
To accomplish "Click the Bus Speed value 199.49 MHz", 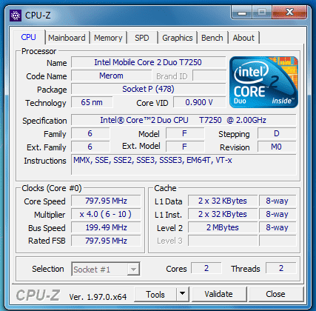I will (x=106, y=227).
